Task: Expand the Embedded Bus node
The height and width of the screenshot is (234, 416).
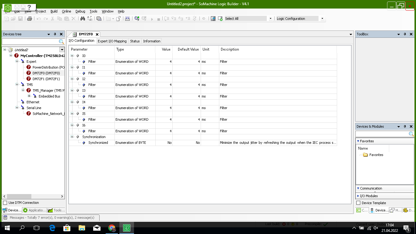Action: point(29,96)
